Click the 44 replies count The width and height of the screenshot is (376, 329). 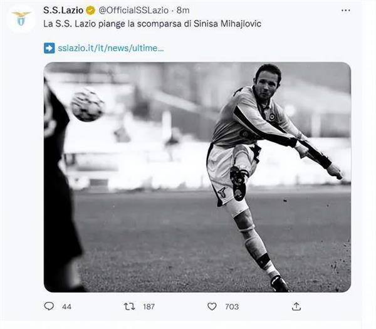(x=66, y=306)
